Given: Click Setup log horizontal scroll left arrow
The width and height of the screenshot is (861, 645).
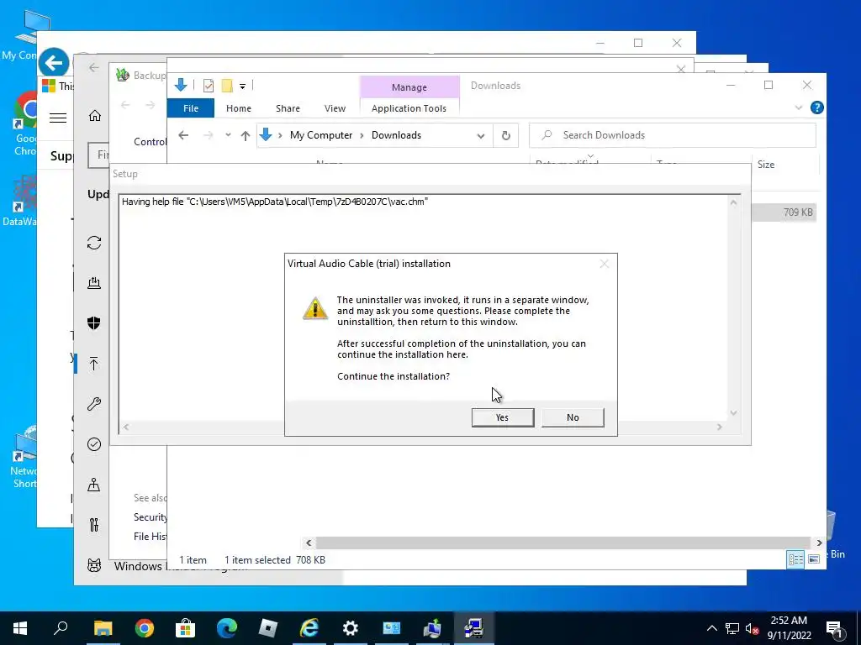Looking at the screenshot, I should click(126, 427).
